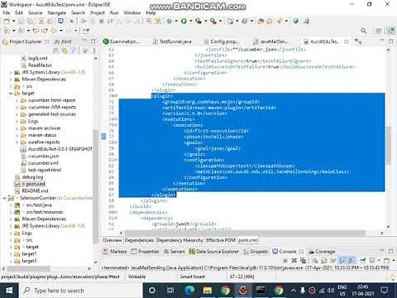This screenshot has width=397, height=298.
Task: Click the New file toolbar icon
Action: [7, 22]
